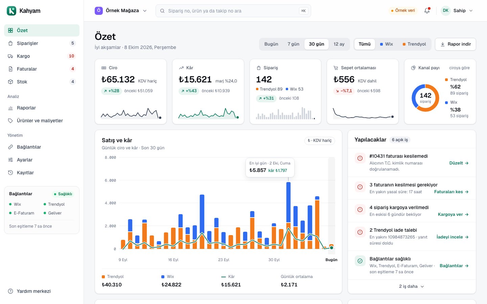
Task: Click the warning icon for #10431 faturası
Action: [x=360, y=158]
